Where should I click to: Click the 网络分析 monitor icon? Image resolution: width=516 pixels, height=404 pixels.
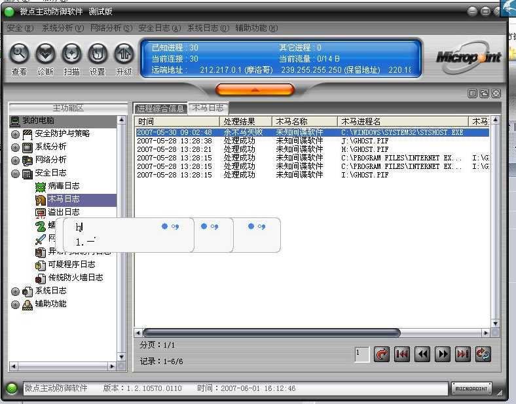tap(28, 160)
